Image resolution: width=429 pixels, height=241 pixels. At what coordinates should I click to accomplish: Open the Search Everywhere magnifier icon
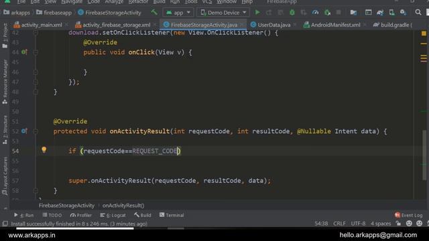pos(418,12)
